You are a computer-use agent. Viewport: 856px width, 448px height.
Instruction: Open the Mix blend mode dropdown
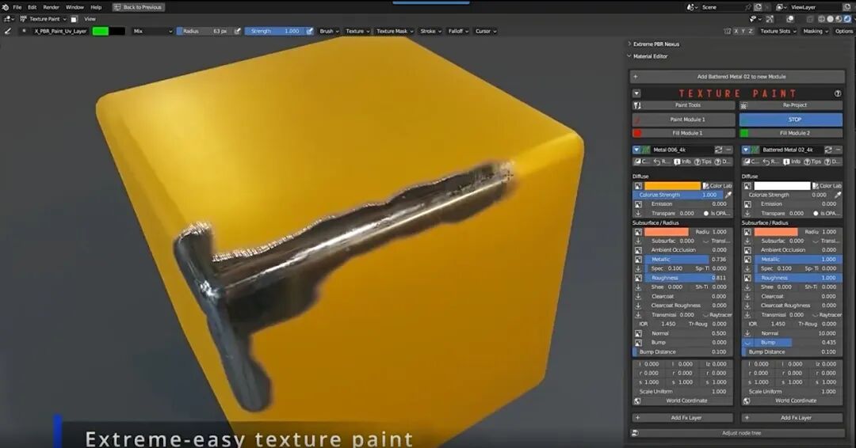click(x=152, y=31)
